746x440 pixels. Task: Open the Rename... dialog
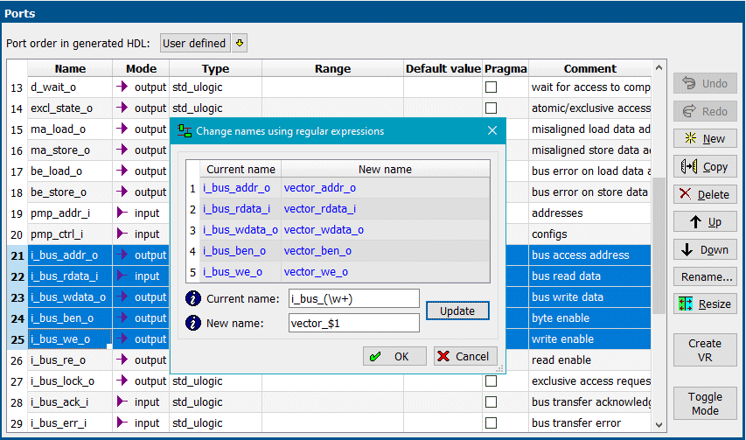[x=705, y=276]
